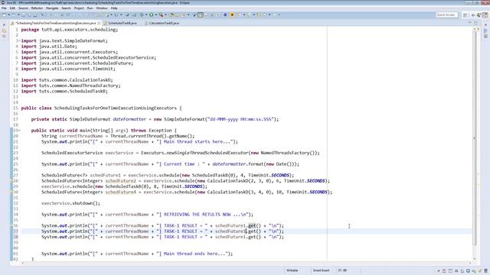The image size is (490, 275).
Task: Click RETRIEVING THE RETULTS NOW string on line 34
Action: 204,215
